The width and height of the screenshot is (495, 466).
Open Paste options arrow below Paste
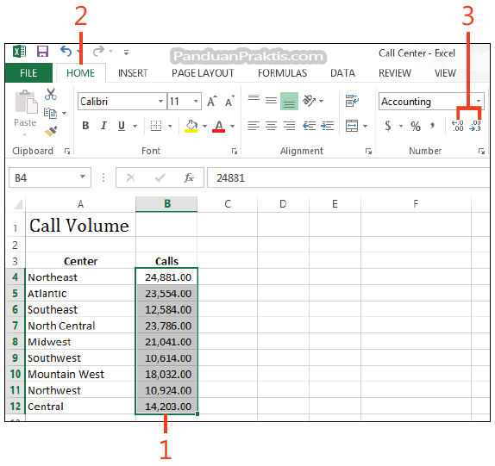(25, 135)
